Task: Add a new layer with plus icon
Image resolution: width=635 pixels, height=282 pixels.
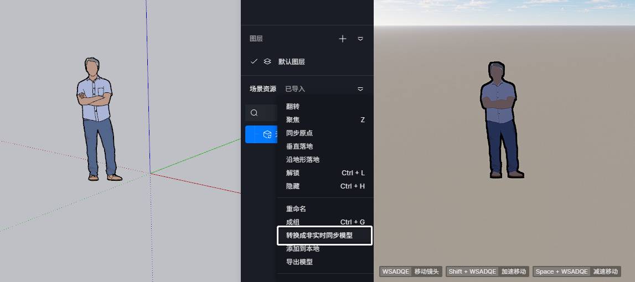Action: tap(343, 39)
